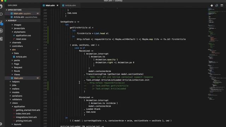Open the Search view in activity bar
The height and width of the screenshot is (127, 226).
coord(1,14)
